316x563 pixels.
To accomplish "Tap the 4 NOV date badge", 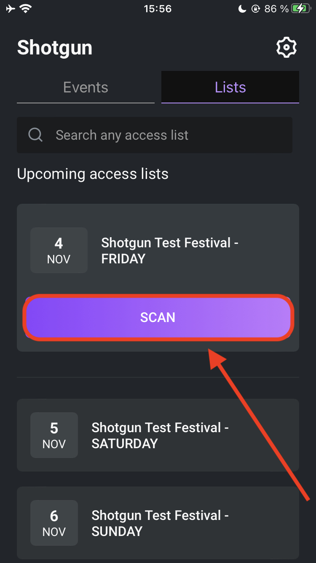I will pyautogui.click(x=59, y=250).
